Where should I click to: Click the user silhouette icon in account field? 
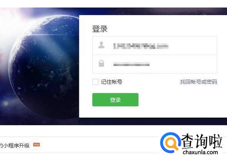[x=101, y=45]
